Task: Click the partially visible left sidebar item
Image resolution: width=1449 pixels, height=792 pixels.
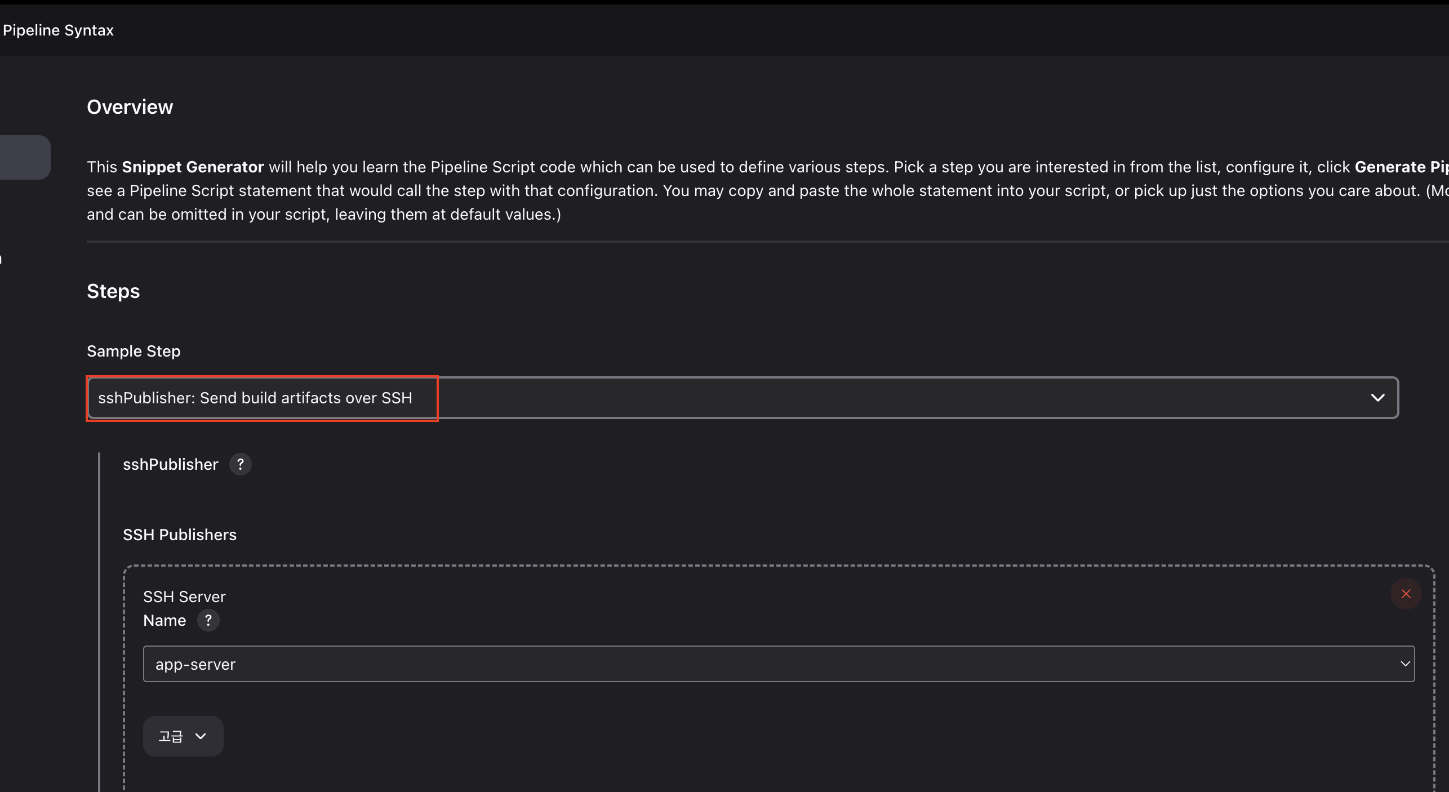Action: tap(2, 259)
